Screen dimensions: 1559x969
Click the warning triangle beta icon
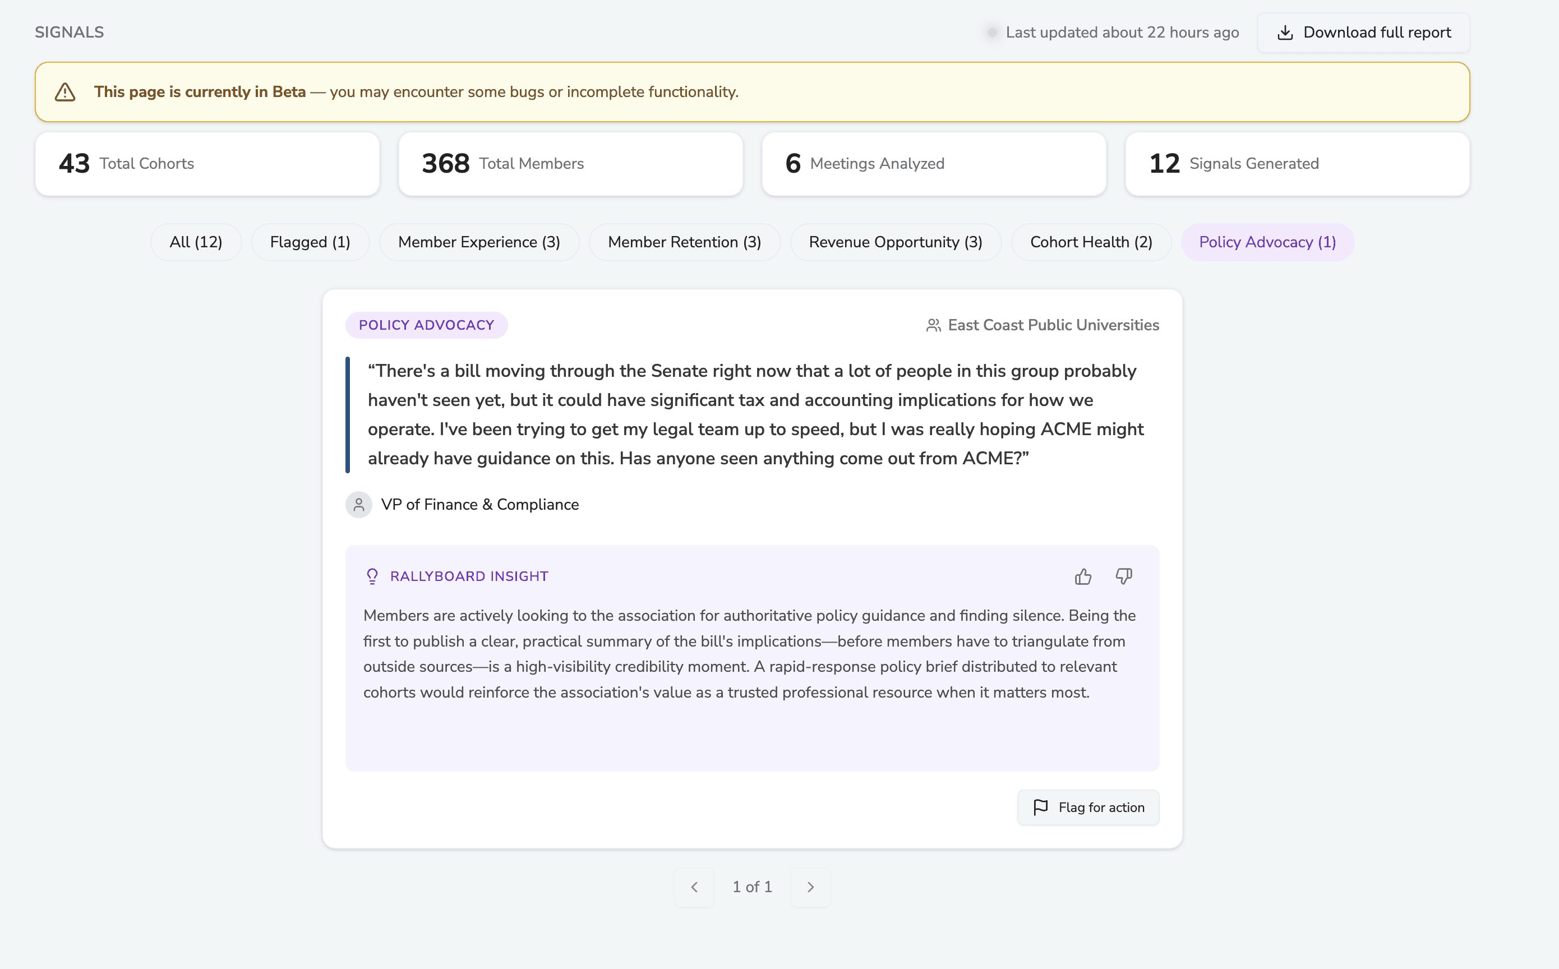pos(66,93)
